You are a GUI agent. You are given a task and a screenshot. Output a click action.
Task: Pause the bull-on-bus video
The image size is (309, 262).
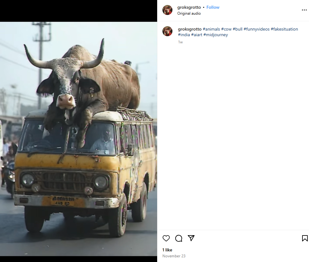79,139
